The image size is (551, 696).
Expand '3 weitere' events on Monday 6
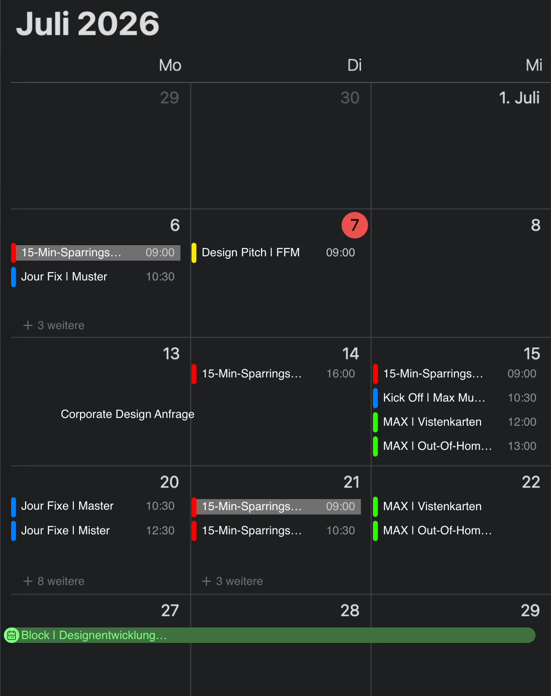(x=54, y=325)
